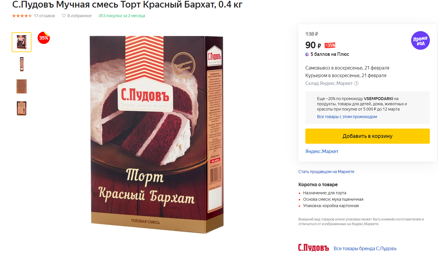Click the five-star rating icons
The height and width of the screenshot is (265, 438).
click(22, 16)
